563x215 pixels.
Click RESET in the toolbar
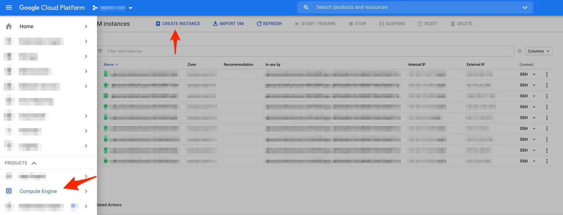[428, 24]
